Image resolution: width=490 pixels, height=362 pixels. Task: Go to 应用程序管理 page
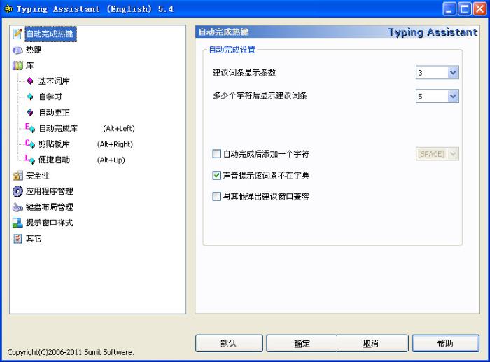point(50,191)
